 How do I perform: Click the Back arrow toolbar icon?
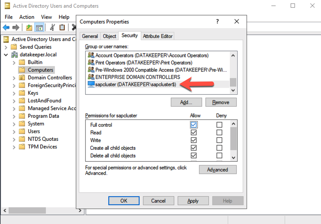point(6,27)
